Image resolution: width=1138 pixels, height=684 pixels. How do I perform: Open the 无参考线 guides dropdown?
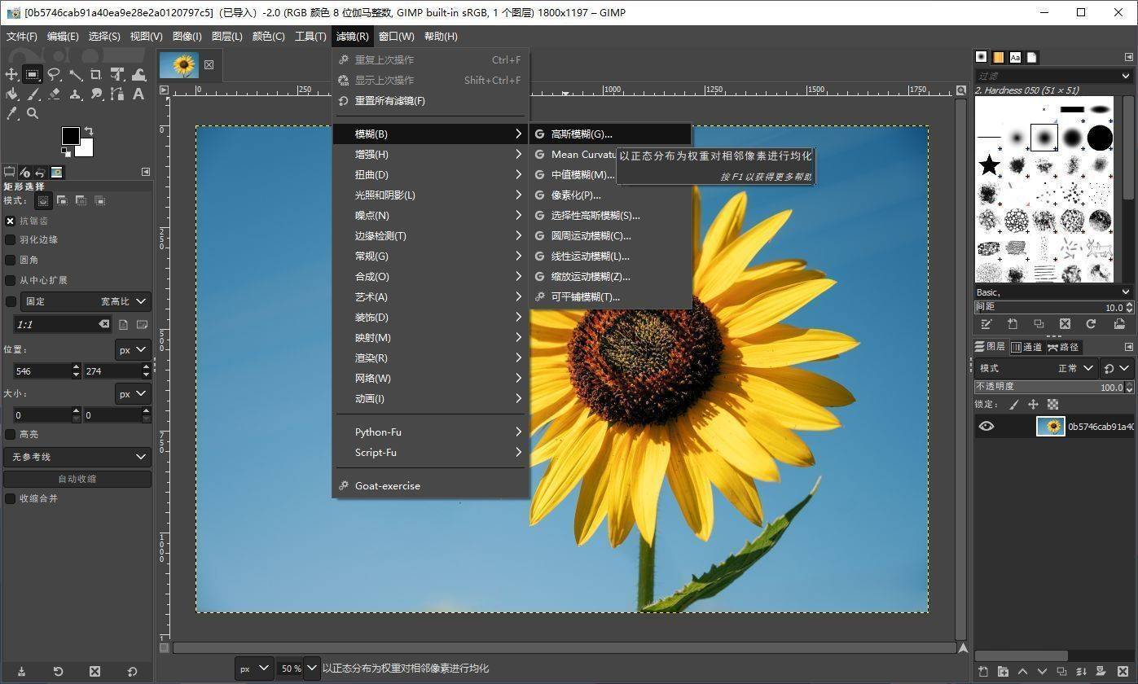(77, 457)
